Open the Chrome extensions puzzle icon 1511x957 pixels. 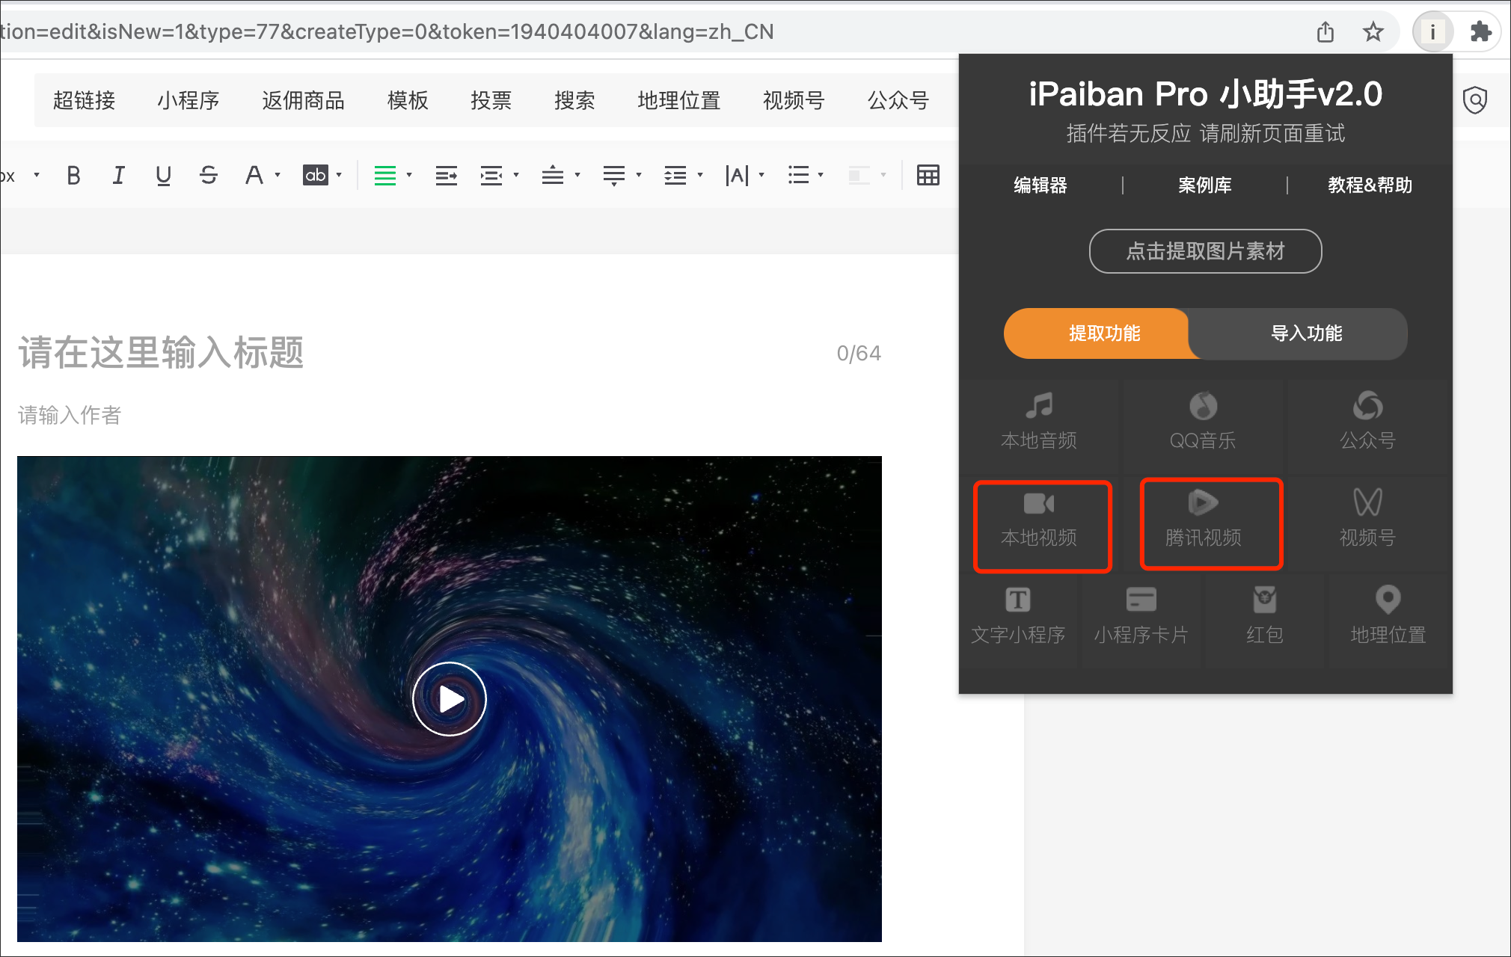pyautogui.click(x=1480, y=32)
